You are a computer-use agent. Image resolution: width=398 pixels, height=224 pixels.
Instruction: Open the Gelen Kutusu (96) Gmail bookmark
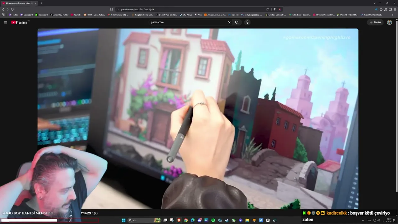pyautogui.click(x=118, y=15)
